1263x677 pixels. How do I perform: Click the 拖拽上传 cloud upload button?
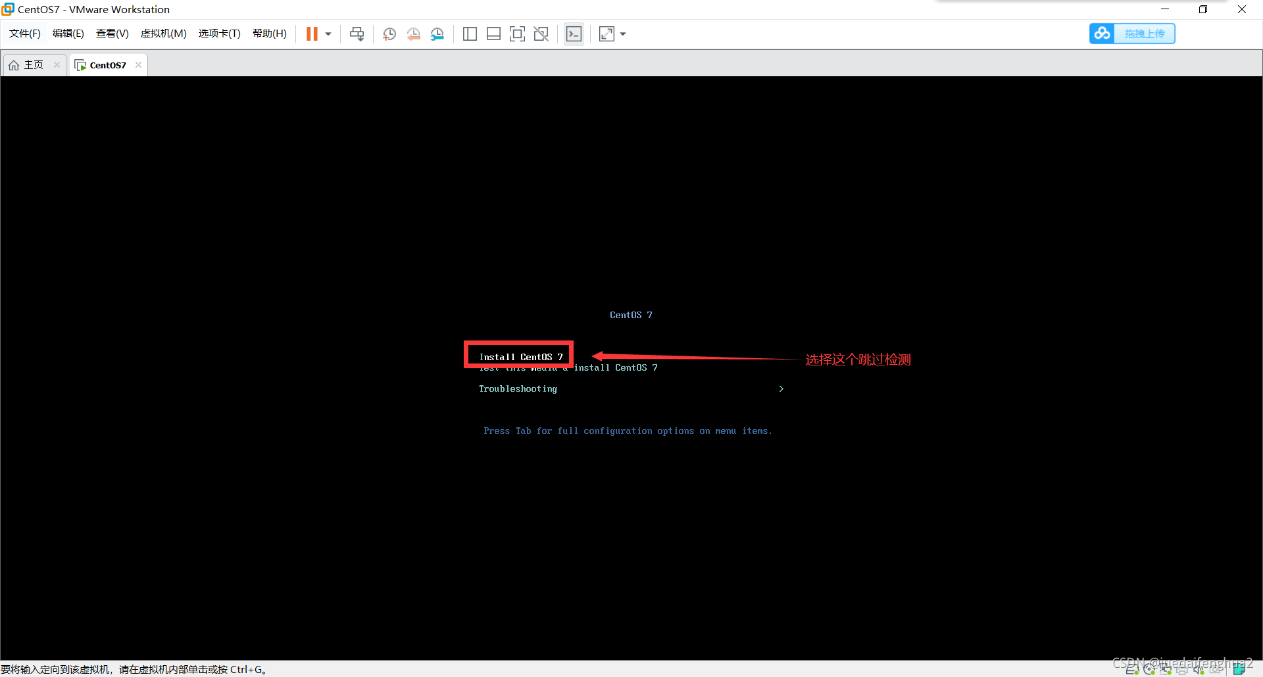click(1132, 34)
